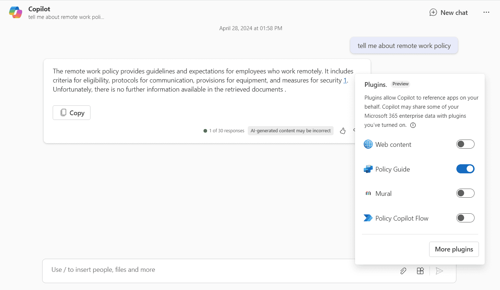Viewport: 500px width, 290px height.
Task: Click the Copilot logo icon
Action: click(x=16, y=12)
